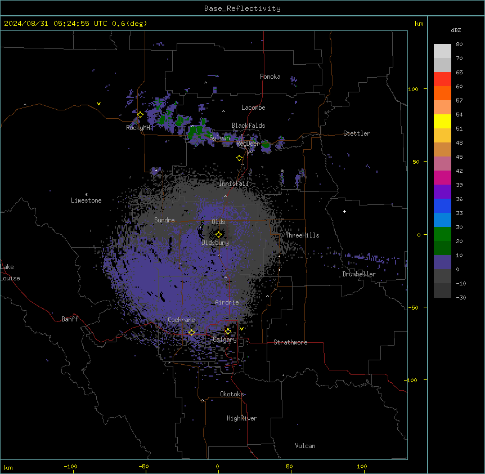Click the Didsbury city label
485x474 pixels.
[215, 243]
